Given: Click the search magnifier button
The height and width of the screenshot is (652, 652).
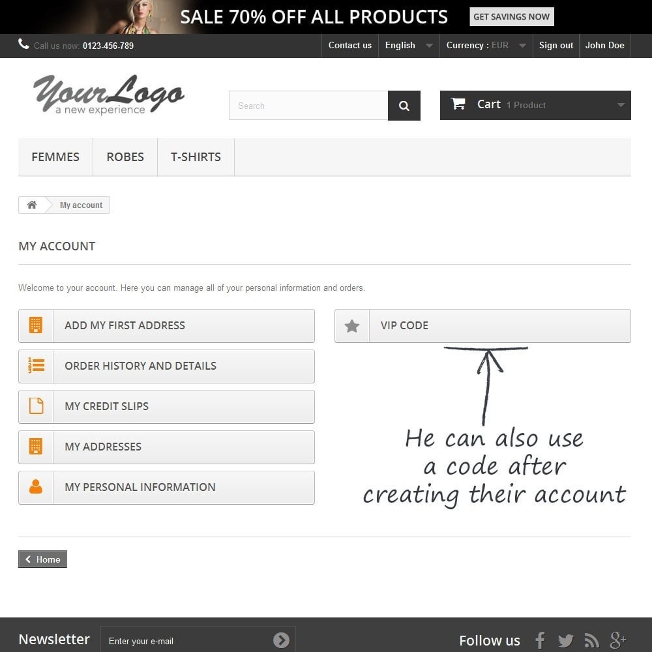Looking at the screenshot, I should point(404,106).
